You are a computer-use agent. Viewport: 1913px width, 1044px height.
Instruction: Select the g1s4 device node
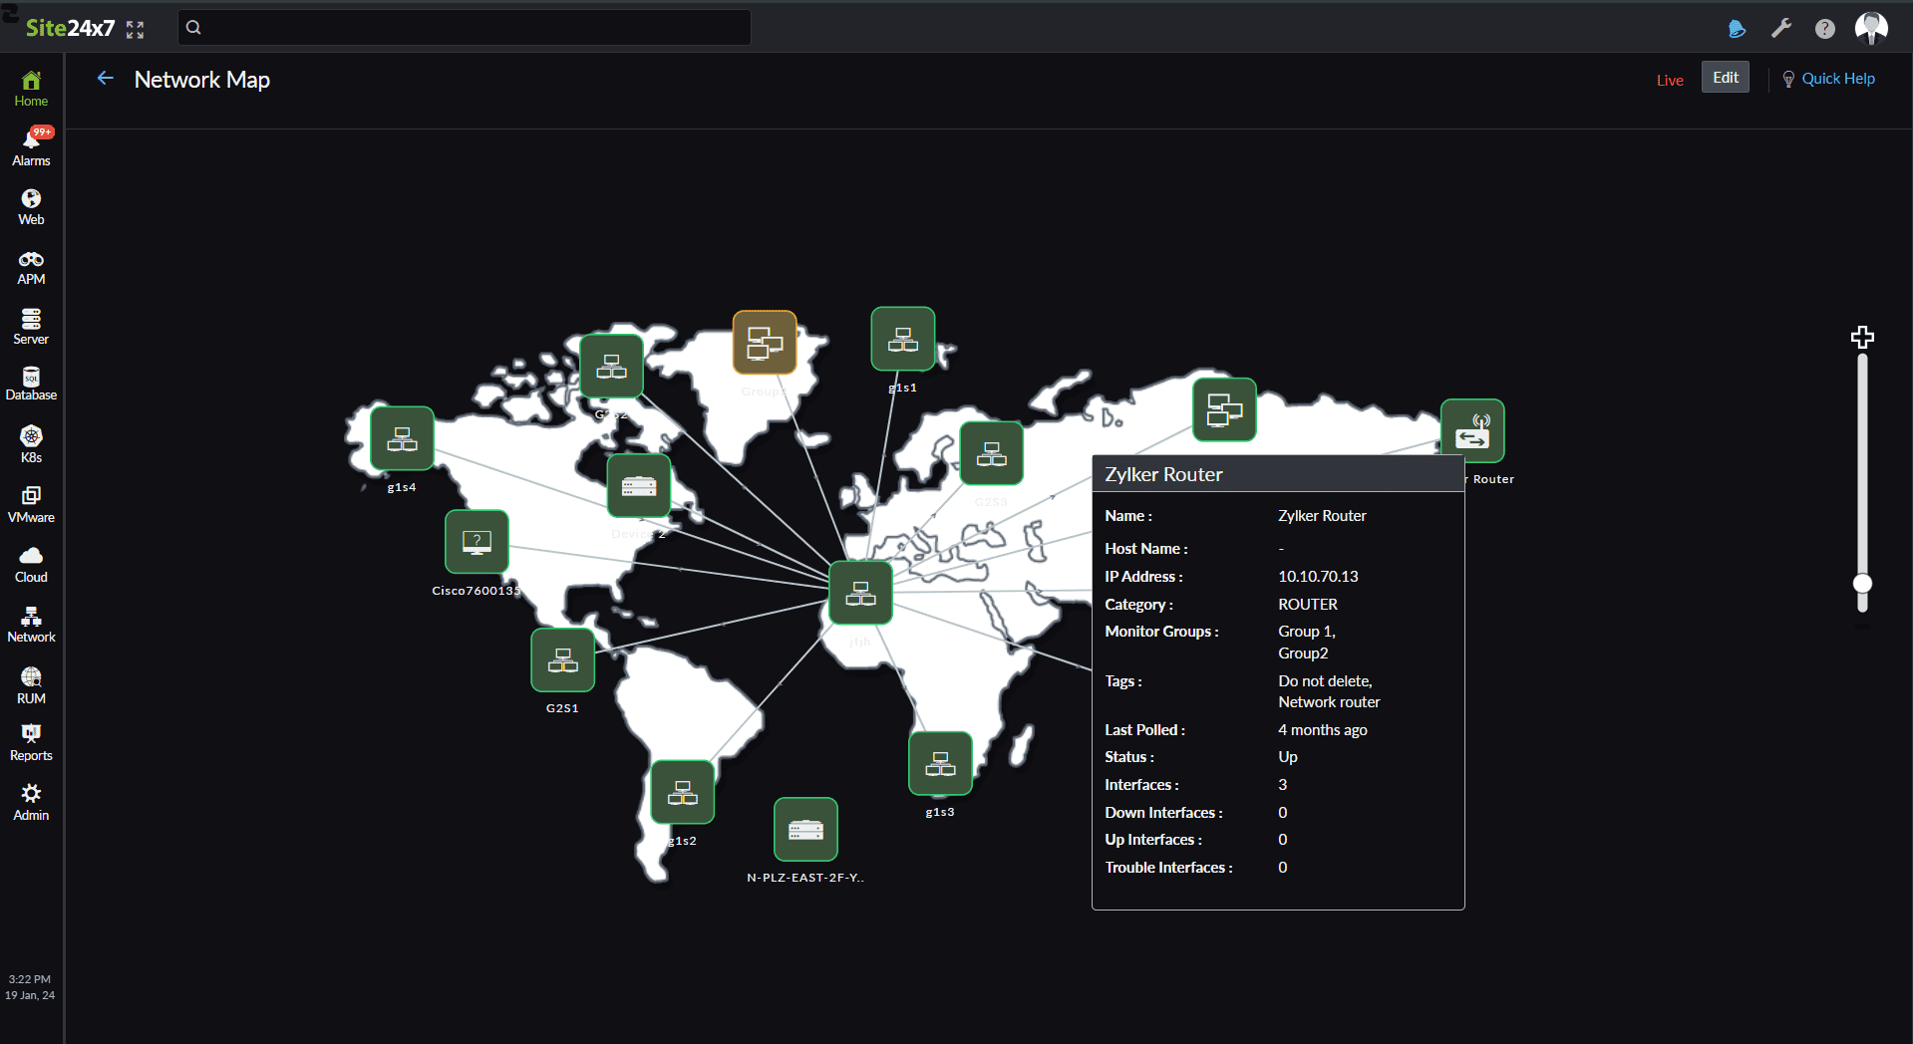(x=402, y=438)
